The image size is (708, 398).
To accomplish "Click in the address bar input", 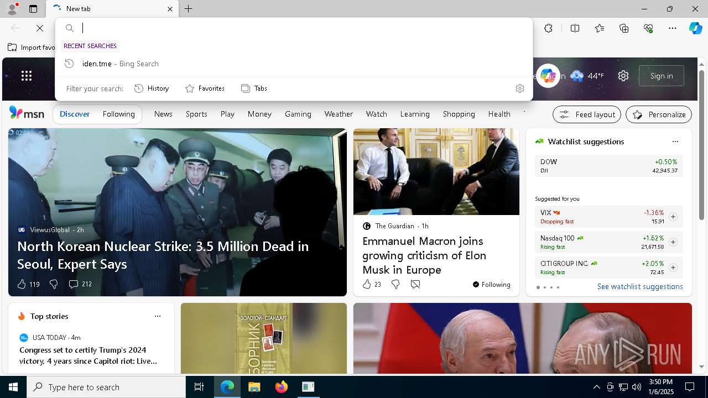I will (304, 28).
